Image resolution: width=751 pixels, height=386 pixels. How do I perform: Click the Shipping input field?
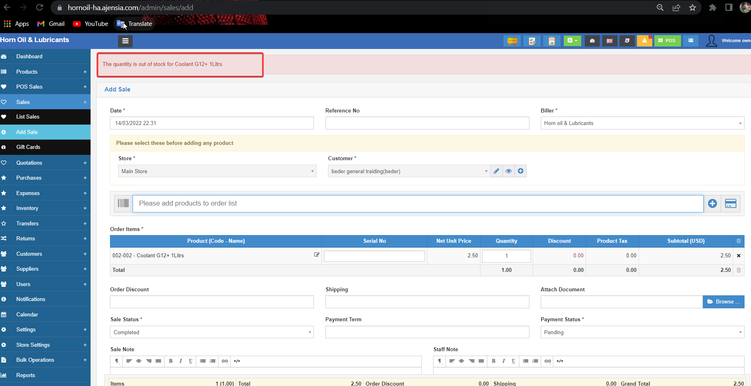(427, 302)
